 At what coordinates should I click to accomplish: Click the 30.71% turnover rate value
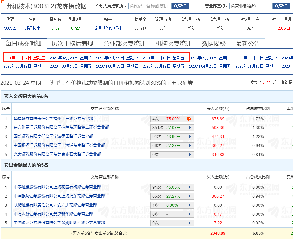pyautogui.click(x=141, y=28)
